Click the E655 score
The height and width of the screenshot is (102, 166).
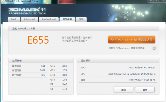tap(38, 40)
